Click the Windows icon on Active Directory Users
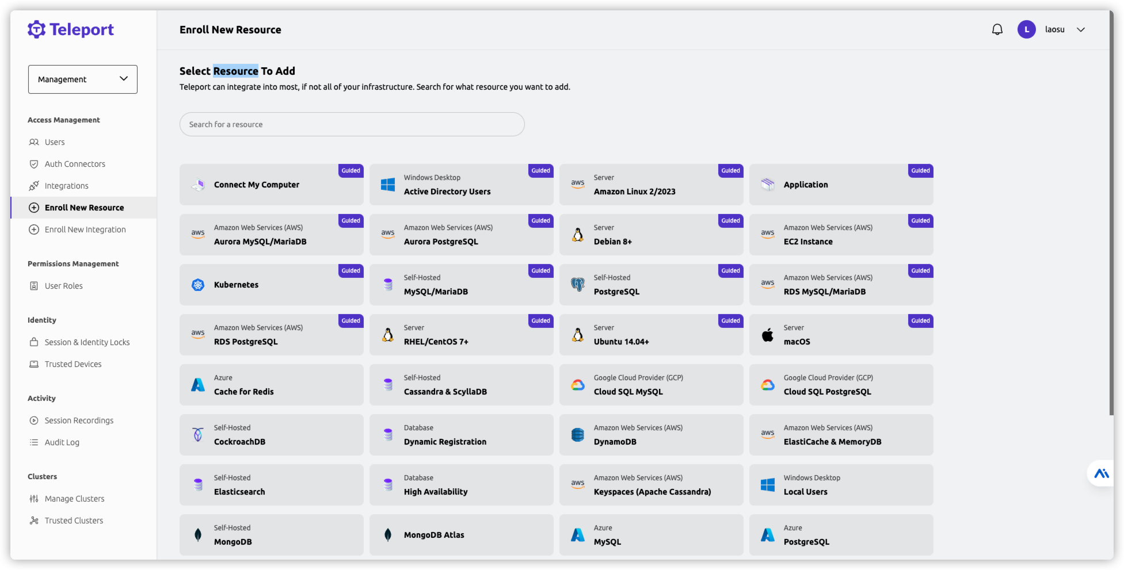 click(x=388, y=185)
